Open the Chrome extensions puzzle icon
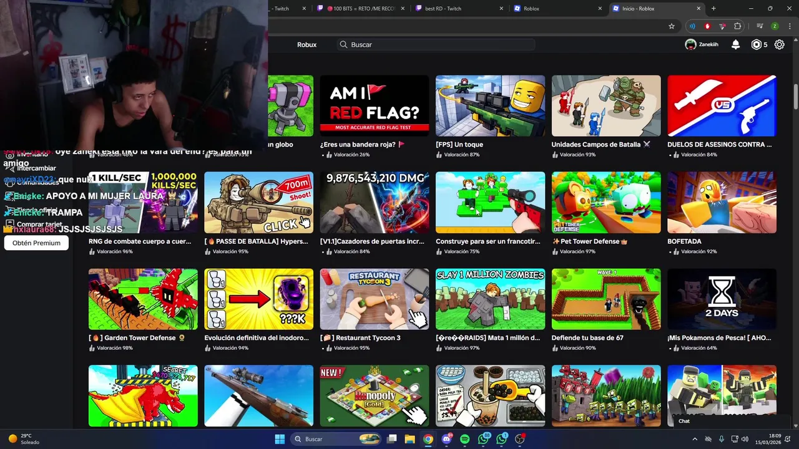The width and height of the screenshot is (799, 449). [738, 26]
